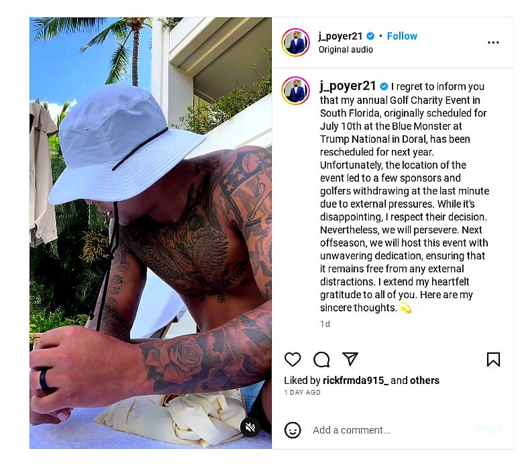
Task: Share post with paper plane icon
Action: coord(350,358)
